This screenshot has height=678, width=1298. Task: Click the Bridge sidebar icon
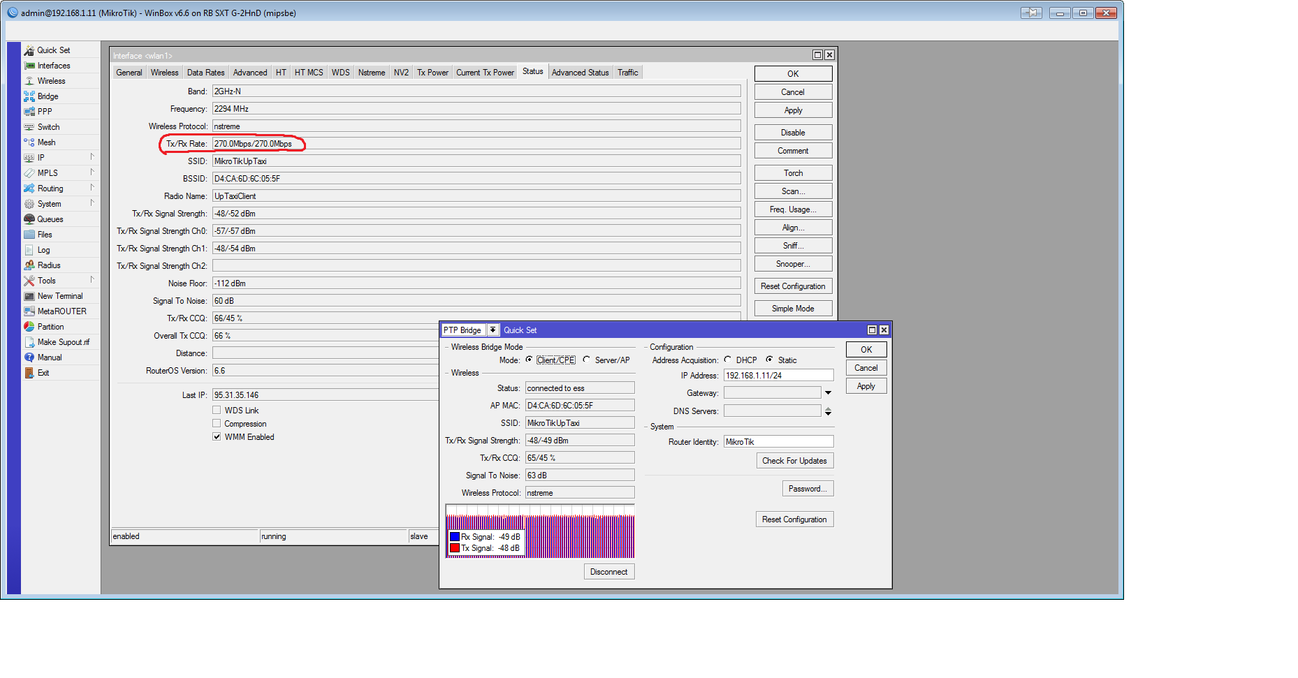coord(29,96)
